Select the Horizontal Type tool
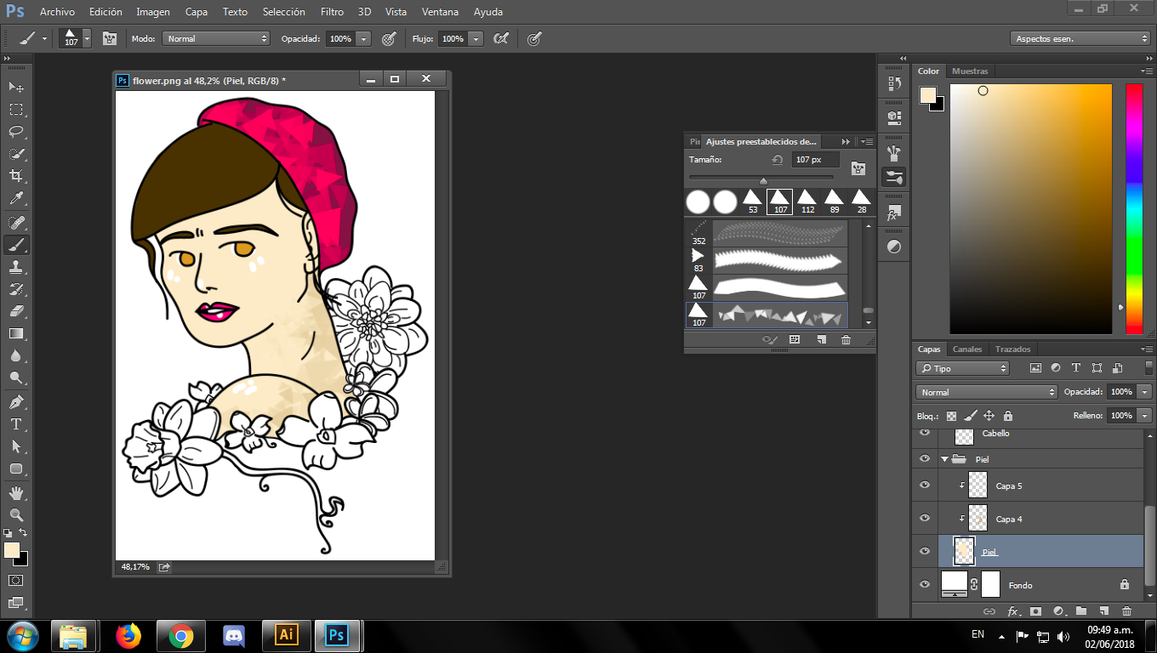Viewport: 1157px width, 653px height. click(x=15, y=423)
